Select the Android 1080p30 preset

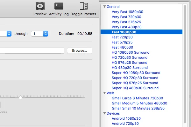click(126, 118)
